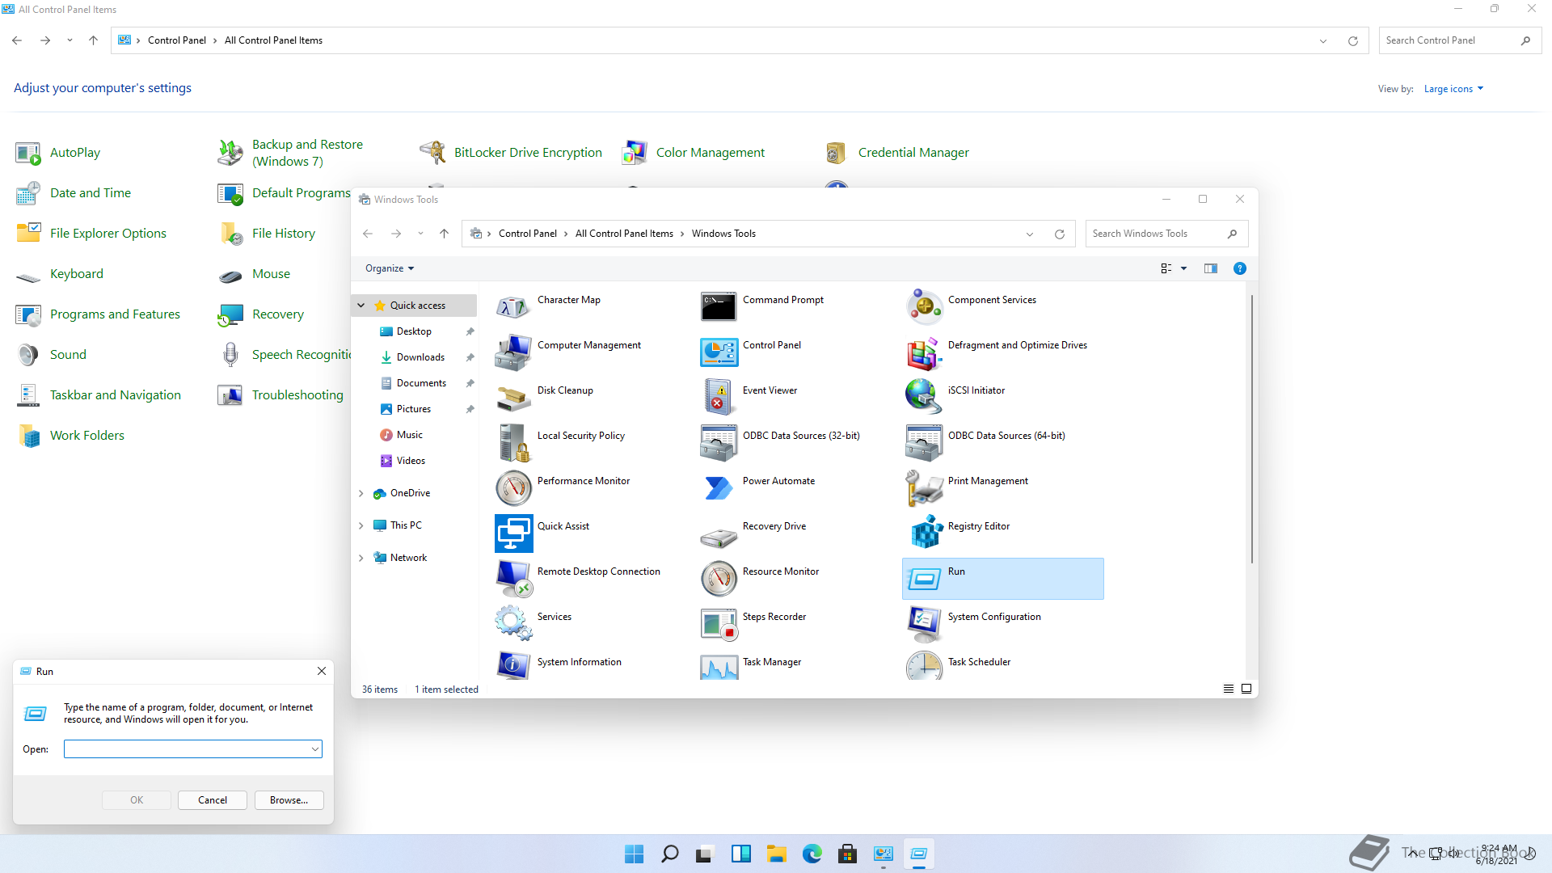1552x873 pixels.
Task: Open Power Automate icon
Action: coord(719,488)
